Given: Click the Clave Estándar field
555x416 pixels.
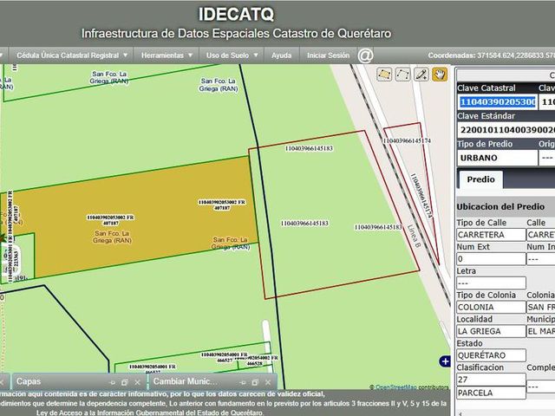Looking at the screenshot, I should (506, 130).
